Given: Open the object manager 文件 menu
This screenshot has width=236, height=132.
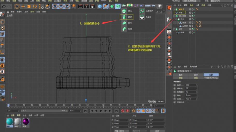Looking at the screenshot, I should tap(180, 5).
